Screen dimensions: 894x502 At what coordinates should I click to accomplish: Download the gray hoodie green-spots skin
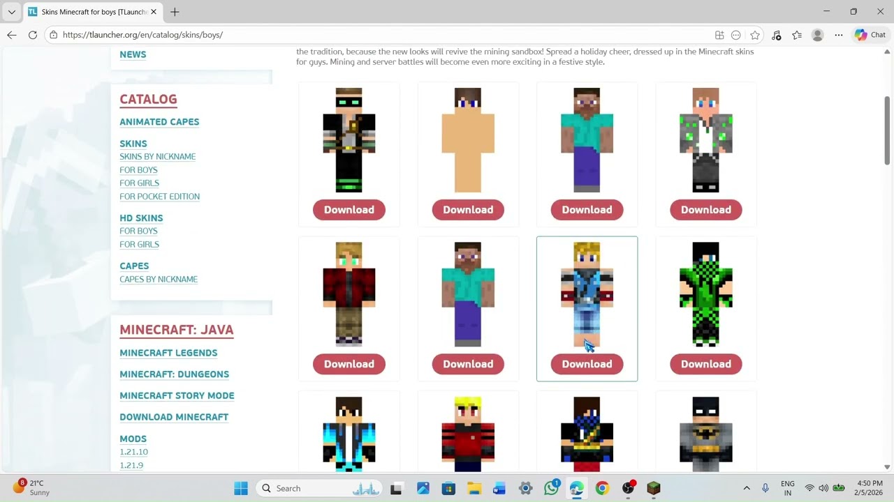(706, 210)
